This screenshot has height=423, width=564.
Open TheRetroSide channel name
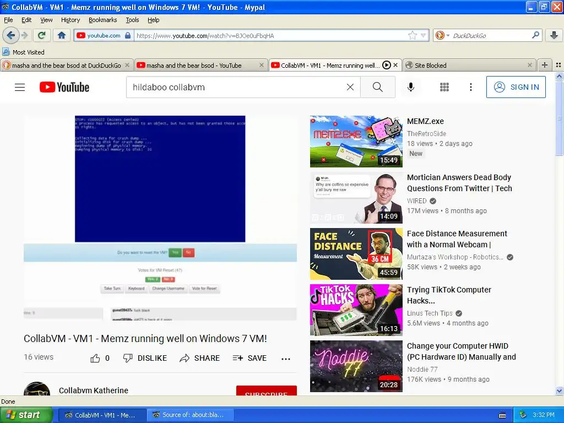[x=426, y=133]
